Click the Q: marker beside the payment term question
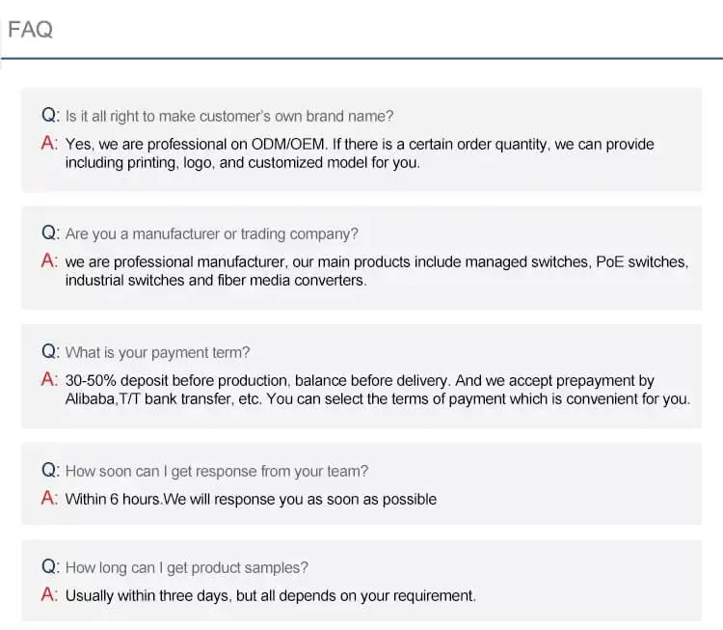The height and width of the screenshot is (630, 723). coord(50,352)
